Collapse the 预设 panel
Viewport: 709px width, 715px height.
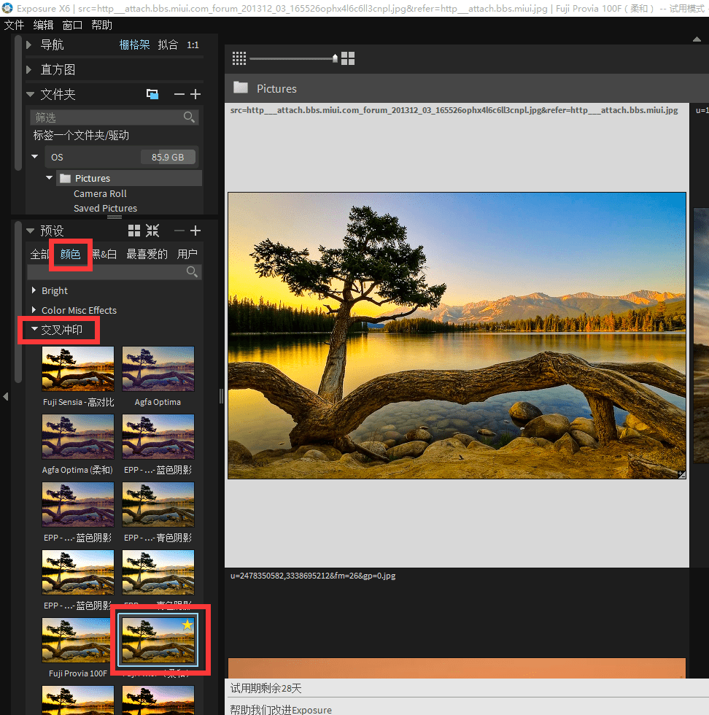(30, 231)
